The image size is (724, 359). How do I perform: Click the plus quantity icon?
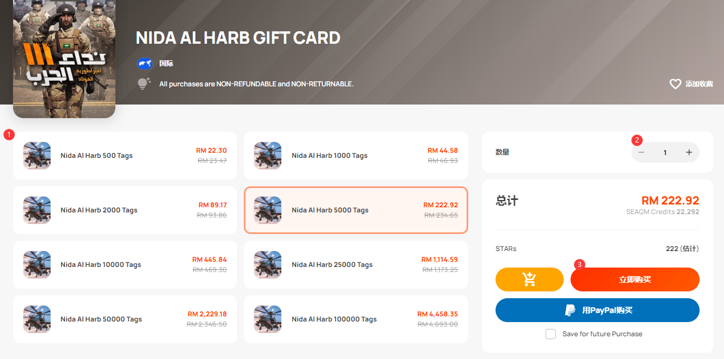(689, 152)
